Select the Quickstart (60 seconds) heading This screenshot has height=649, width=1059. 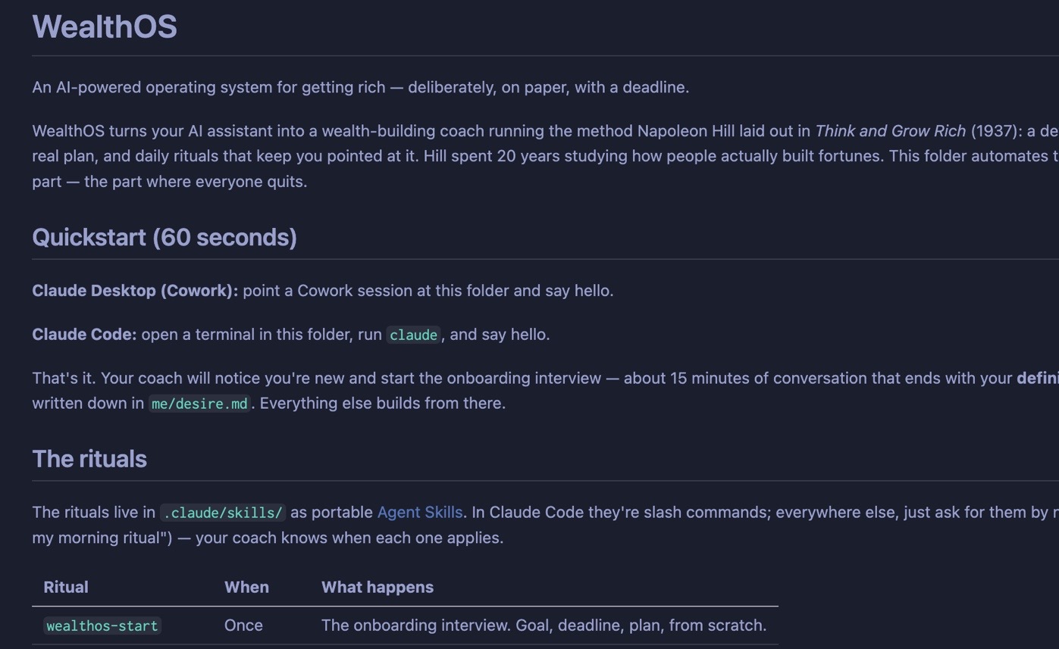click(164, 237)
